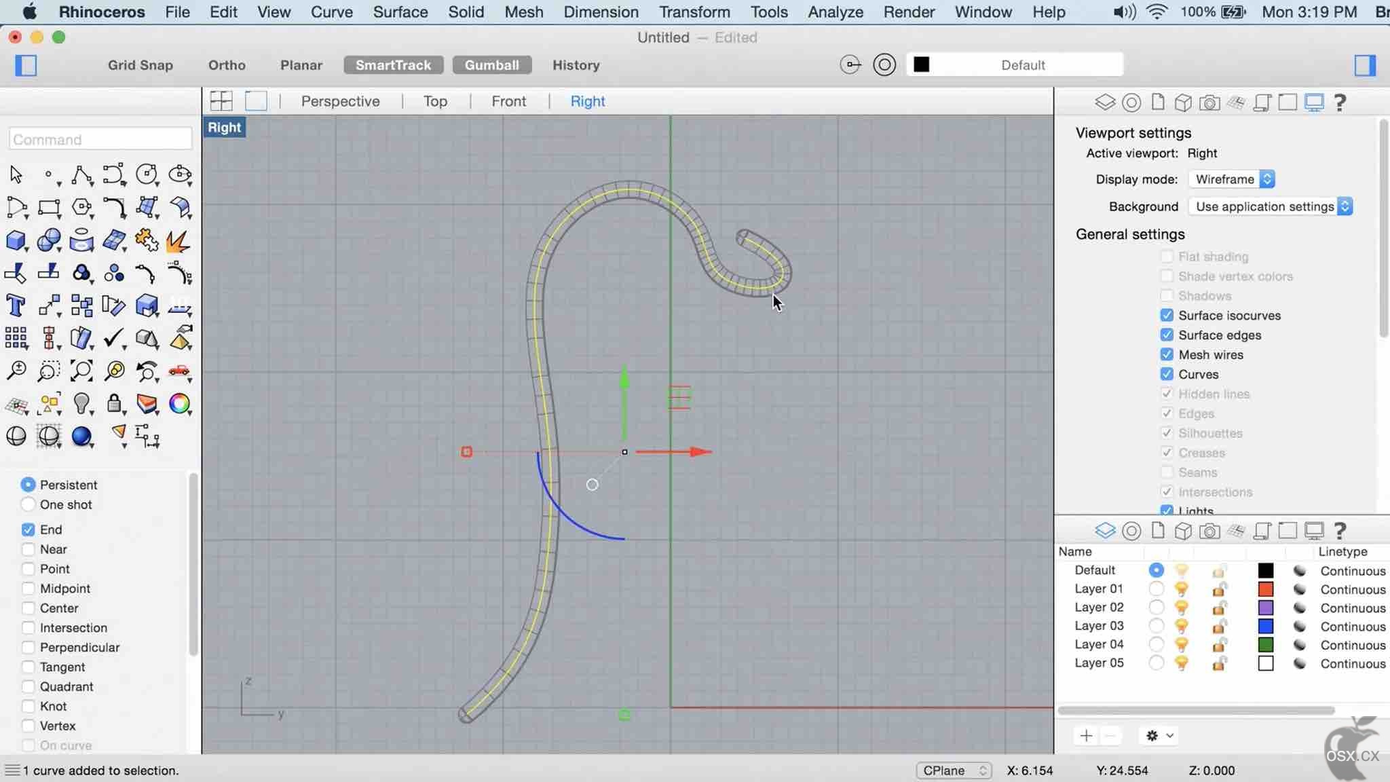Open the CPlane dropdown in status bar
The image size is (1390, 782).
point(954,770)
